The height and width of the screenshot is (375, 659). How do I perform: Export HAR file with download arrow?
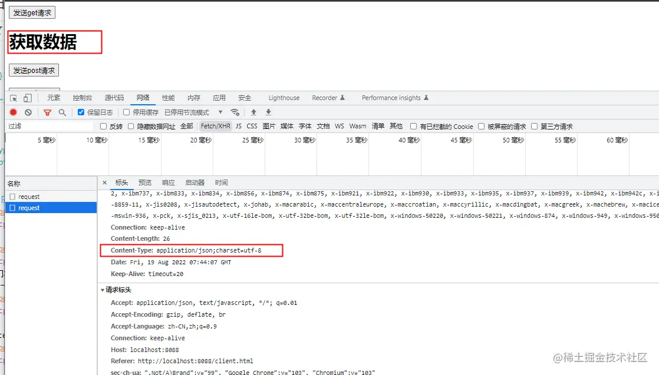pos(268,112)
